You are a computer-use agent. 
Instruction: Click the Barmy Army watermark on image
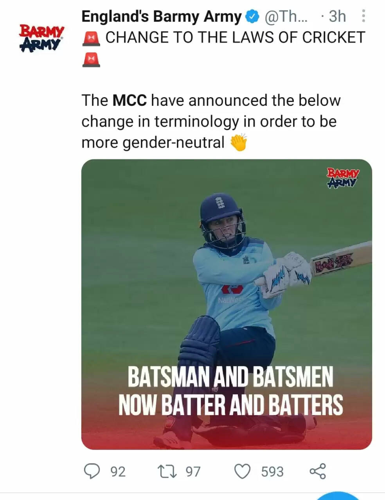pyautogui.click(x=343, y=178)
